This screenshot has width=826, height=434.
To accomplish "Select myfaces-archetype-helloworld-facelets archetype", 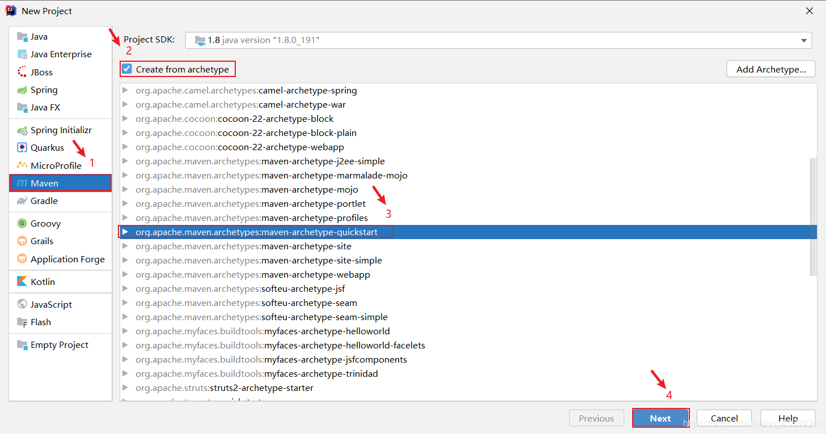I will (x=468, y=346).
